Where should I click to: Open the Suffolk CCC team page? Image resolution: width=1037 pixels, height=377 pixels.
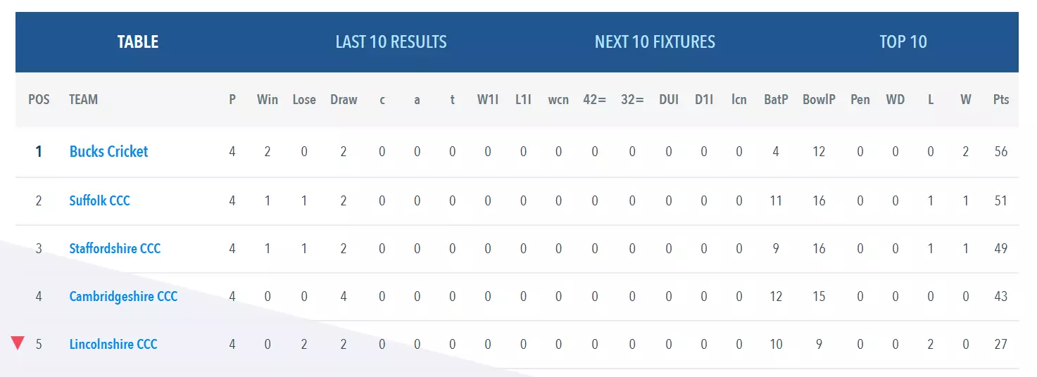[x=99, y=200]
